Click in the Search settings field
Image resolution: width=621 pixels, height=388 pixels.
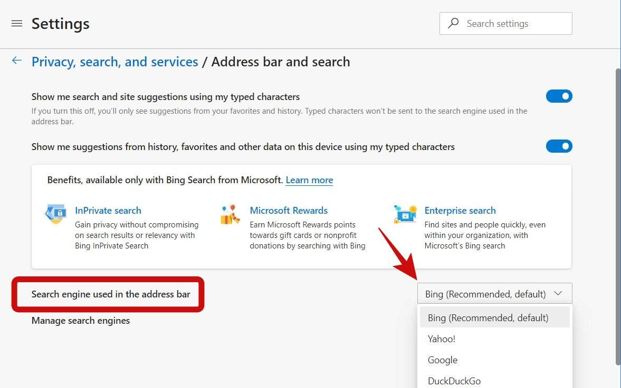click(506, 23)
